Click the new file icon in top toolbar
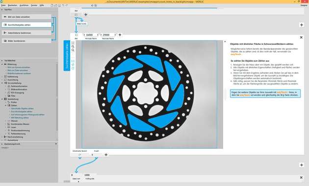The width and height of the screenshot is (309, 186). pos(52,5)
